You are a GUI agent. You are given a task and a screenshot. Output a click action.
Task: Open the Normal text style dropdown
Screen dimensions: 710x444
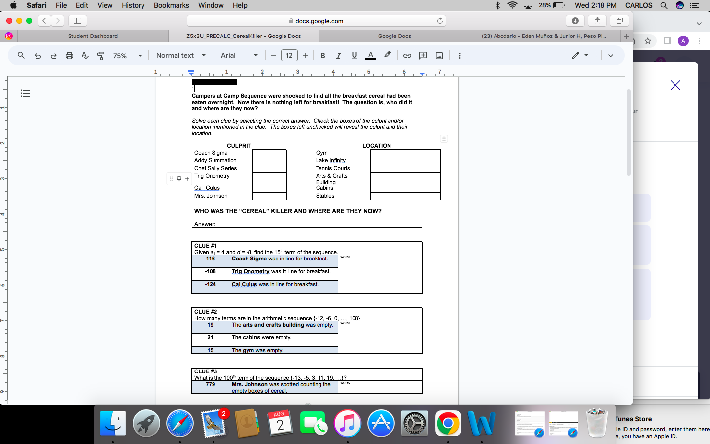[181, 56]
